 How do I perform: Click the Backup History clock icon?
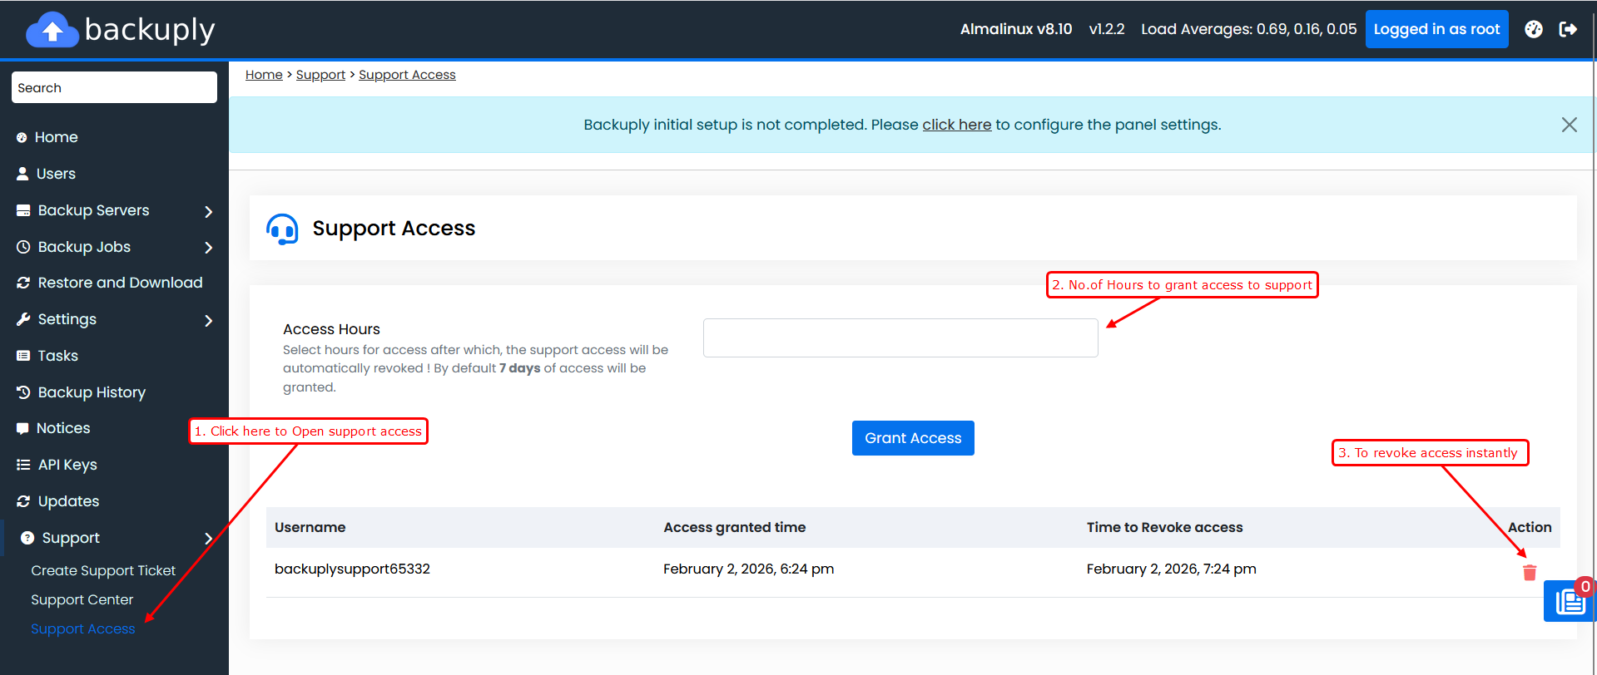(23, 392)
